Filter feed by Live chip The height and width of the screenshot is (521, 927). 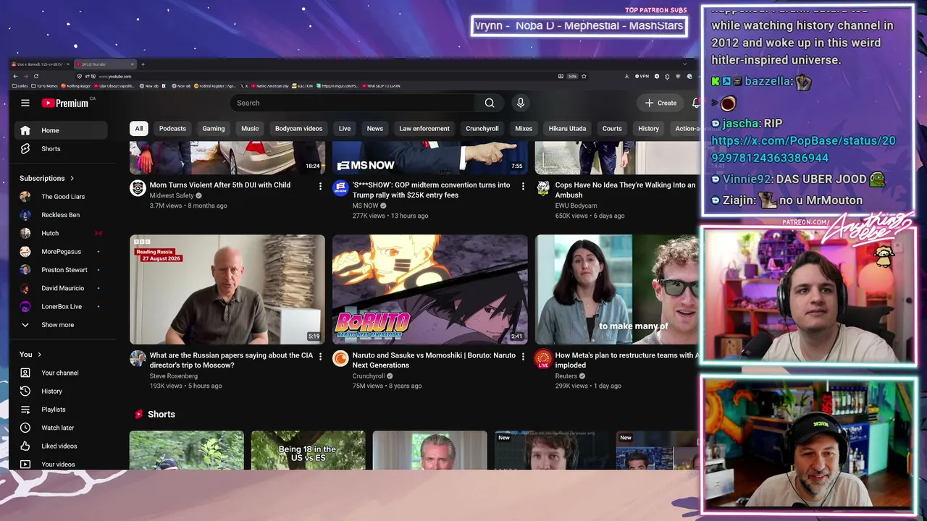[x=345, y=129]
